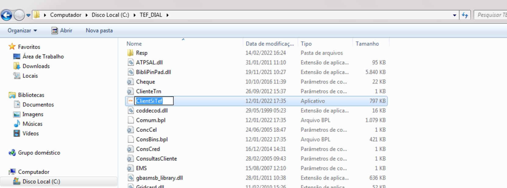
Task: Open Área de Trabalho in Favoritos
Action: 43,56
